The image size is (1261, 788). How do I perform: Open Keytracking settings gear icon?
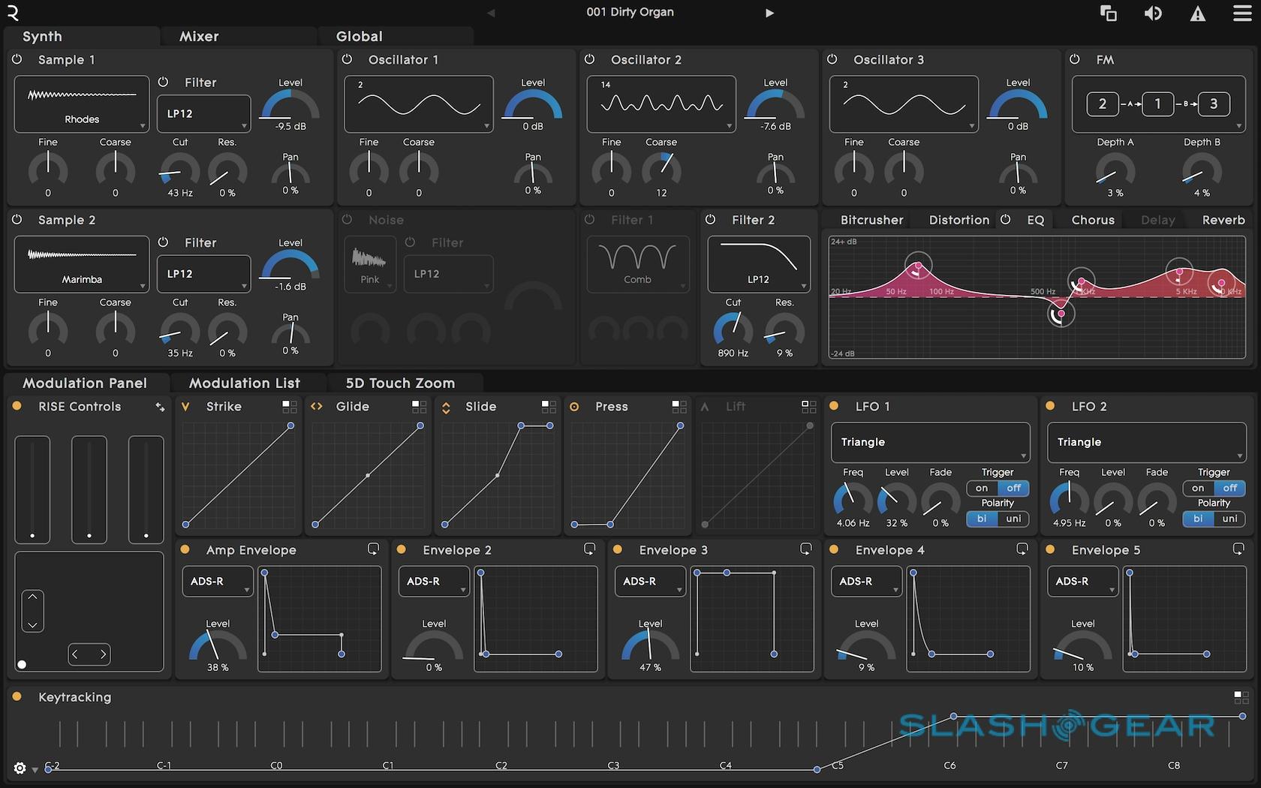point(20,768)
